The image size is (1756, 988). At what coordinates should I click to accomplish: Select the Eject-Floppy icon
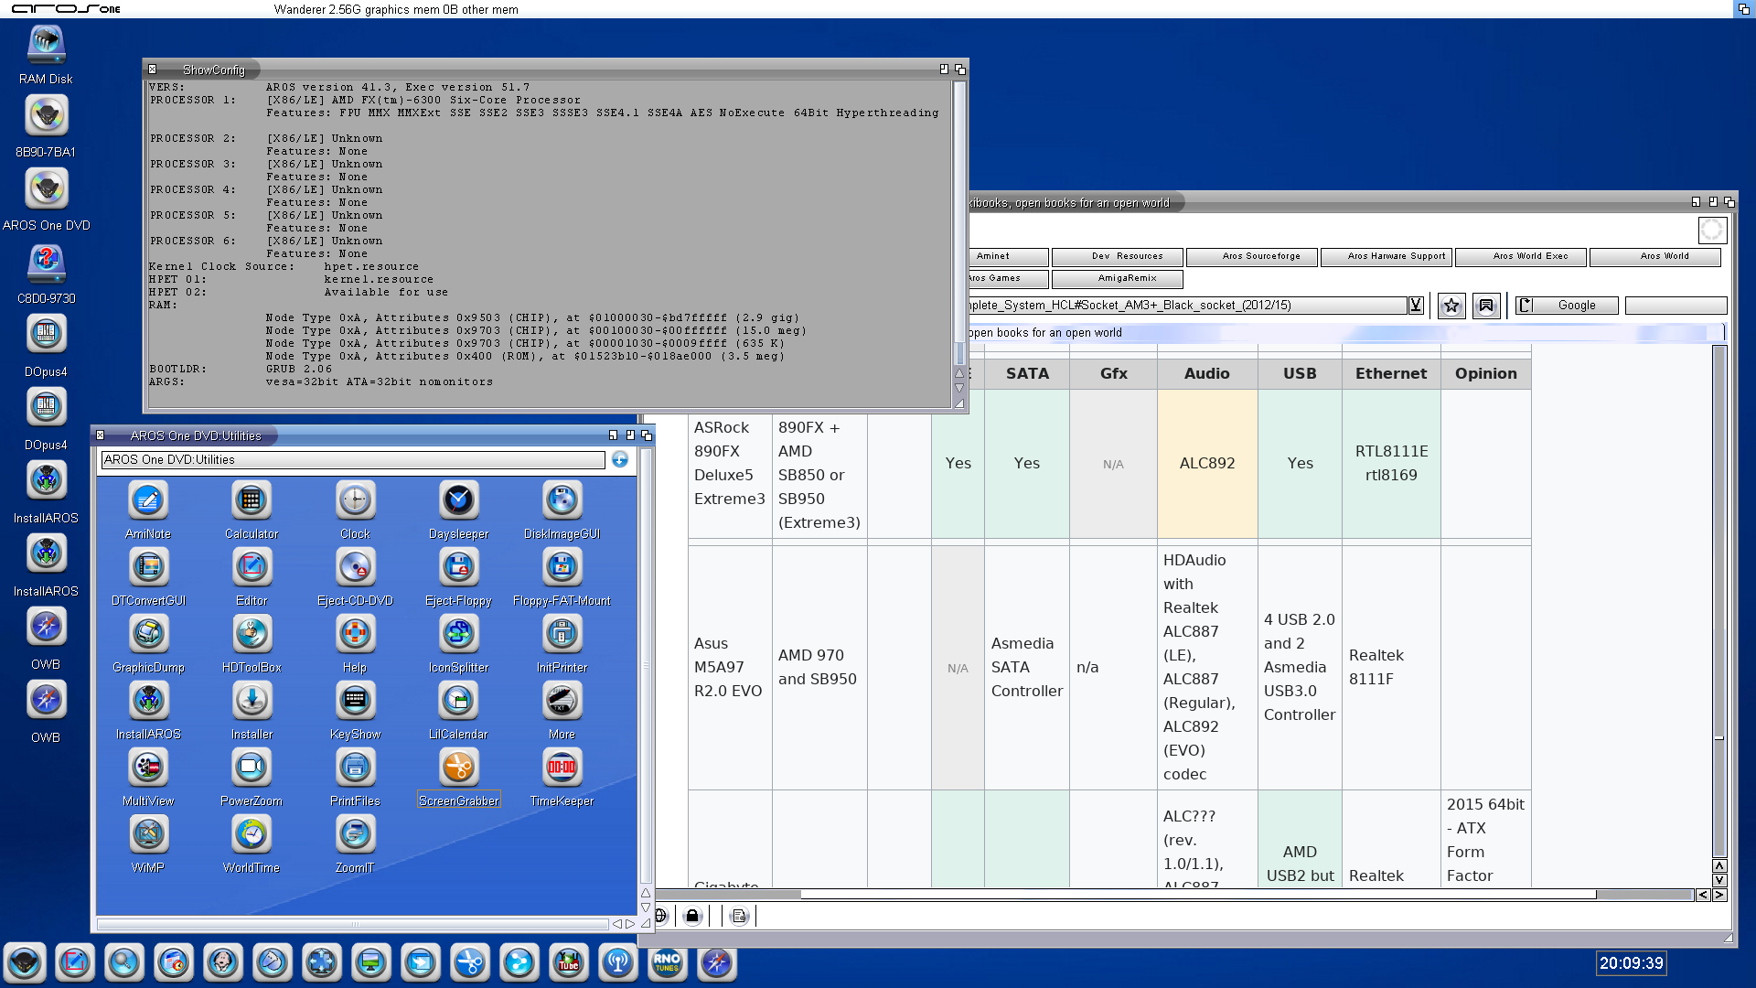[458, 567]
